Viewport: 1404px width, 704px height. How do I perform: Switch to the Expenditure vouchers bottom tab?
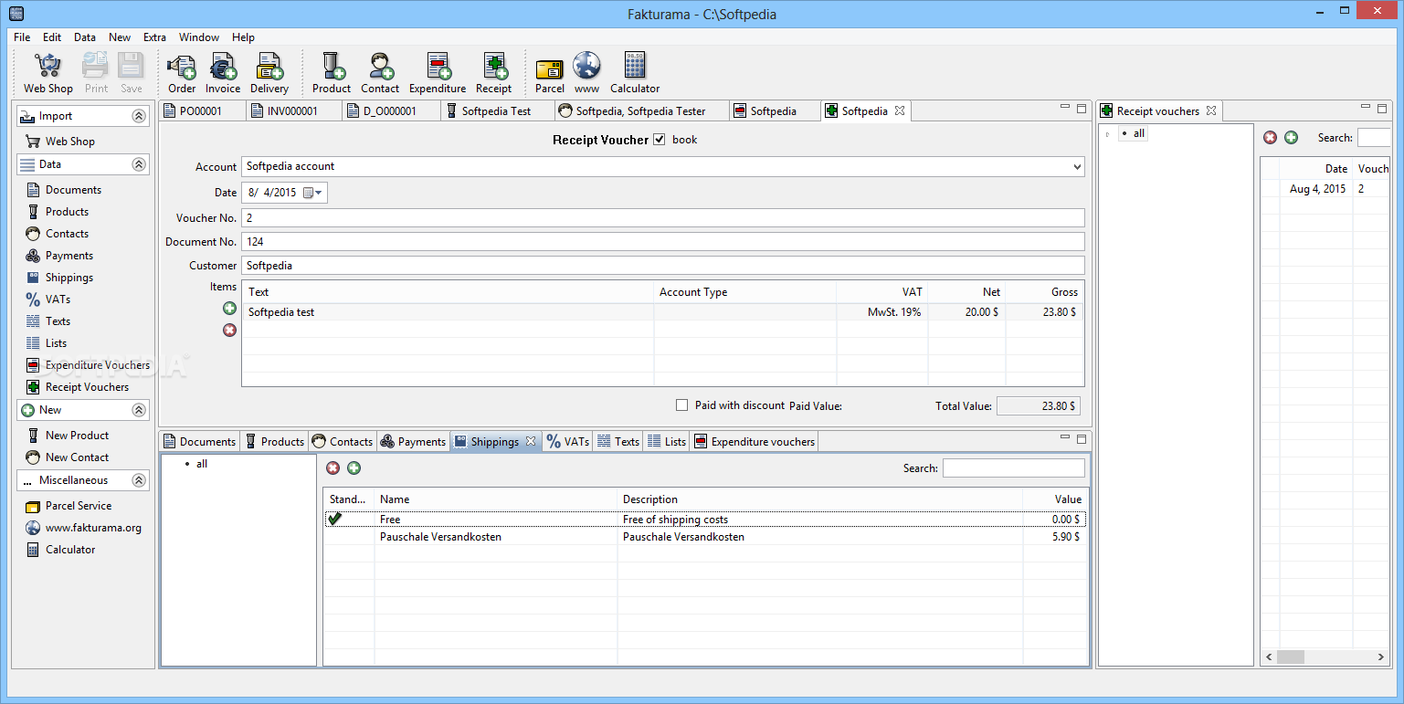click(x=755, y=441)
